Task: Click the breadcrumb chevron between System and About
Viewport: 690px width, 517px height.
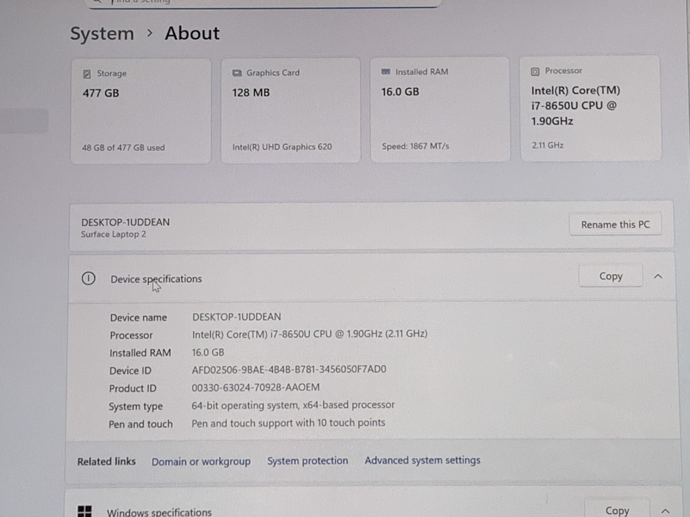Action: coord(150,33)
